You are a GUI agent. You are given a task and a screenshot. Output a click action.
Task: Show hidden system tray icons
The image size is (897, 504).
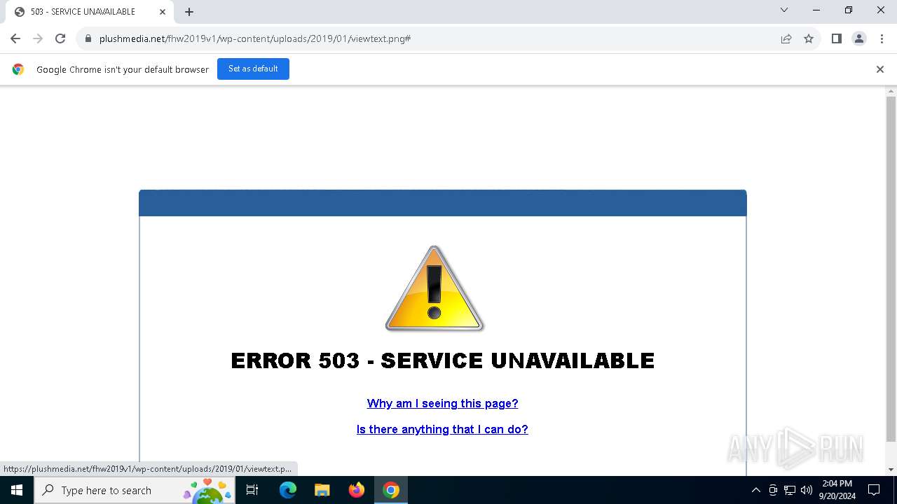[755, 490]
